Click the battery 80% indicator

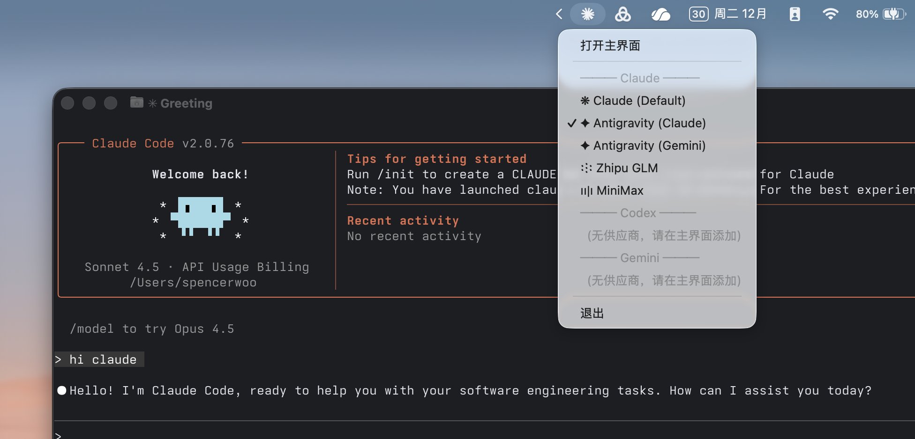click(880, 14)
